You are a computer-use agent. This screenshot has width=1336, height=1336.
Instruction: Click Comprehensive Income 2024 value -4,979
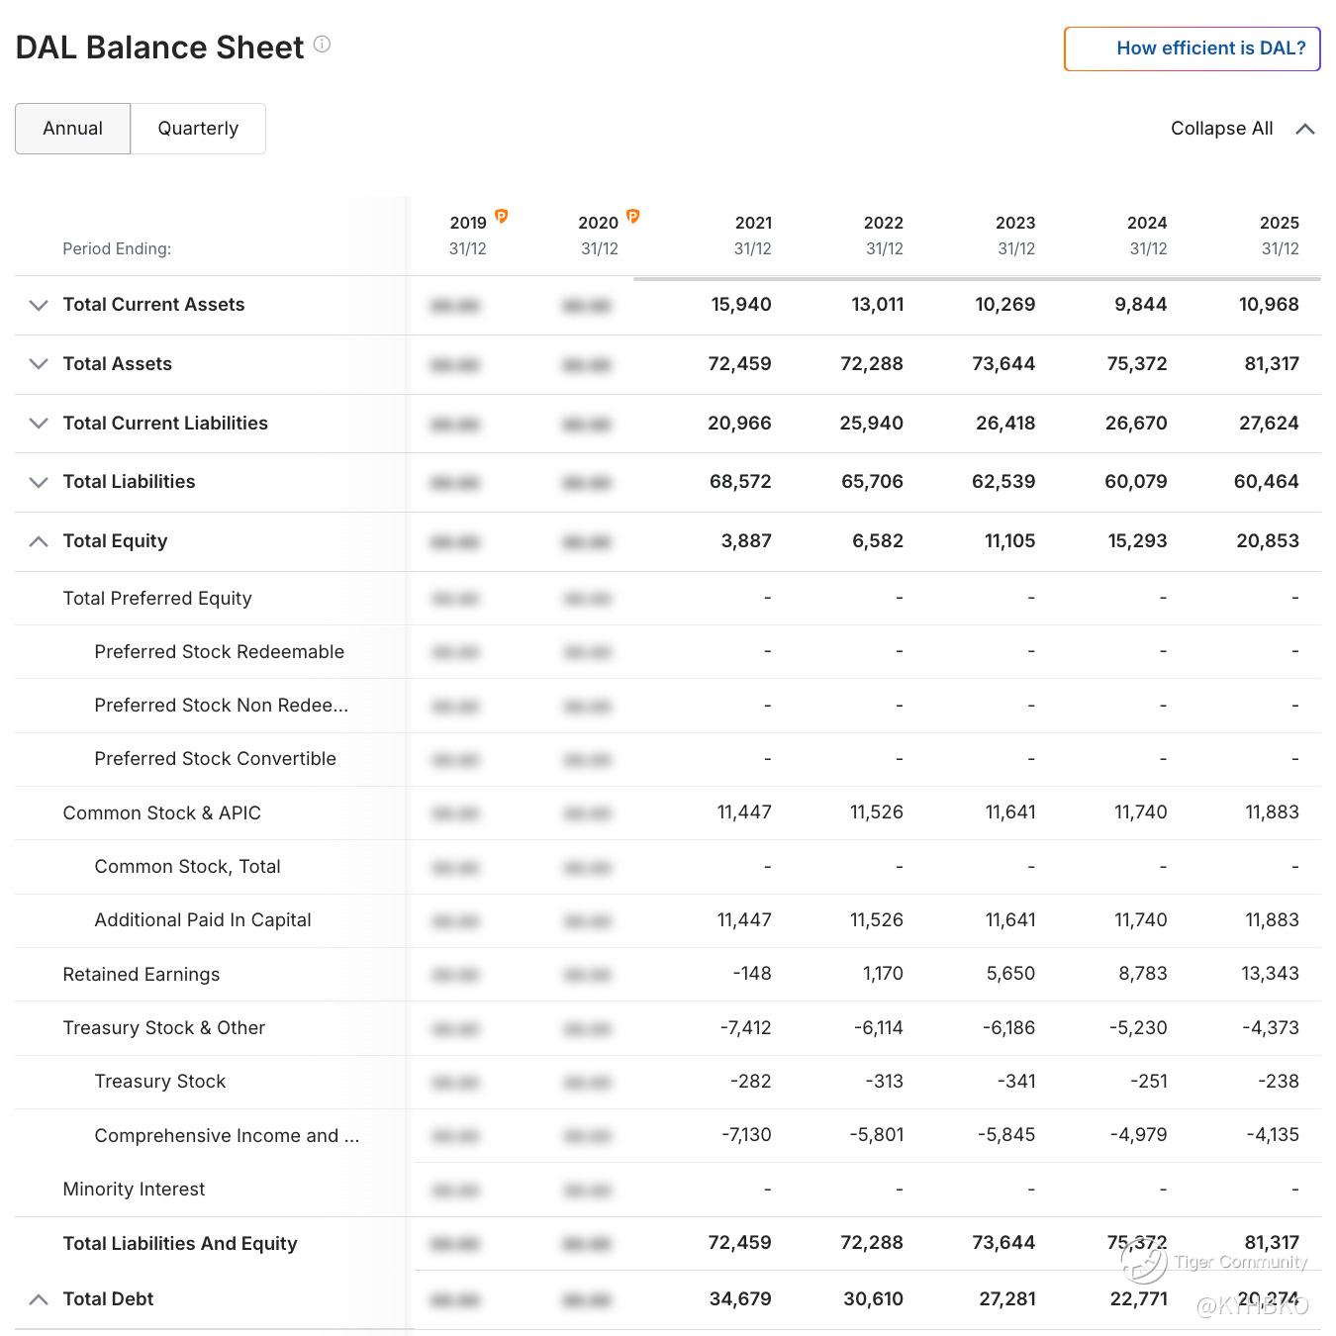[1139, 1135]
